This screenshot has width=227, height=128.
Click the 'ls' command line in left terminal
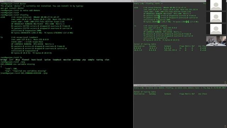tap(11, 58)
